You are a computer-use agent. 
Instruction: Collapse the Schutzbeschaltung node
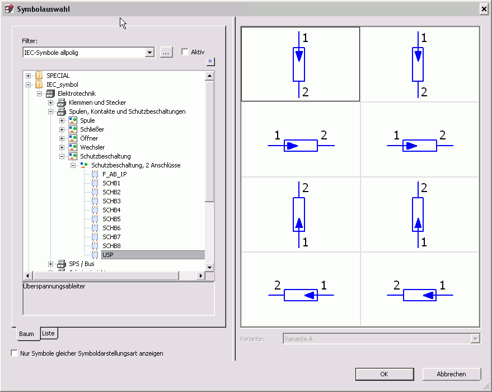[x=62, y=156]
